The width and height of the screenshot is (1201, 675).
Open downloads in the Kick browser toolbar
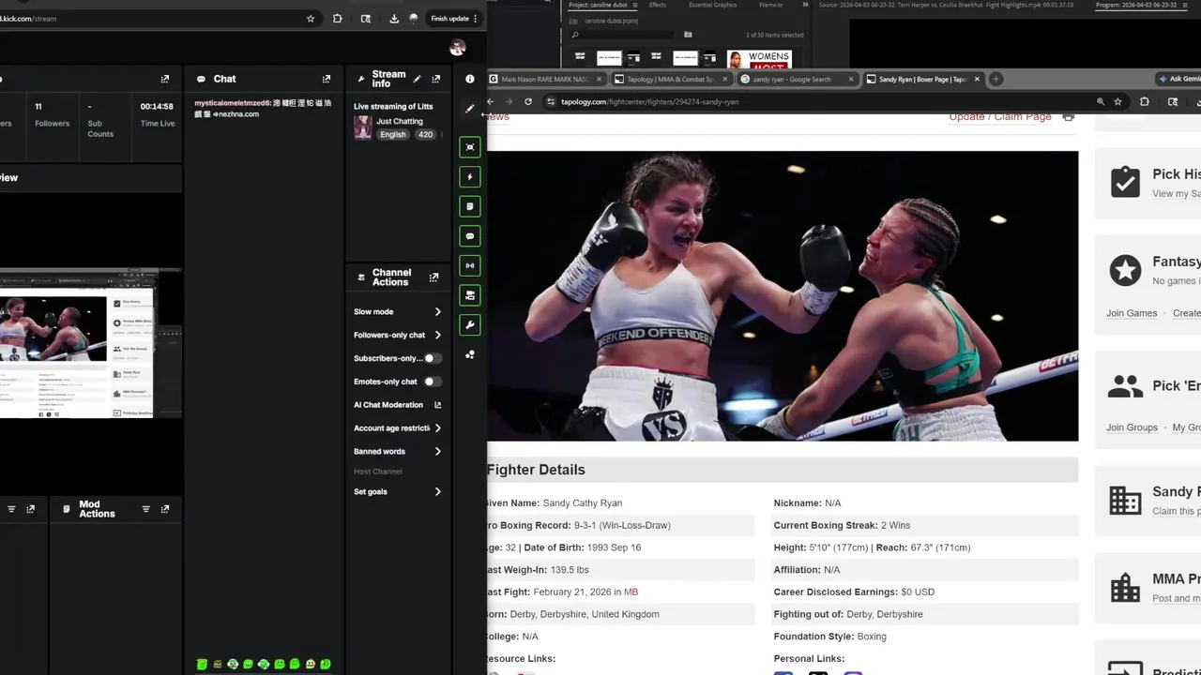point(394,18)
